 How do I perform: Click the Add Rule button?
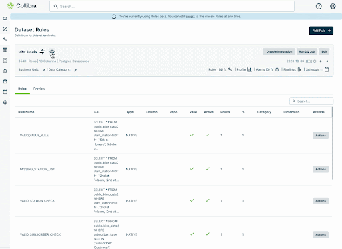click(x=321, y=31)
